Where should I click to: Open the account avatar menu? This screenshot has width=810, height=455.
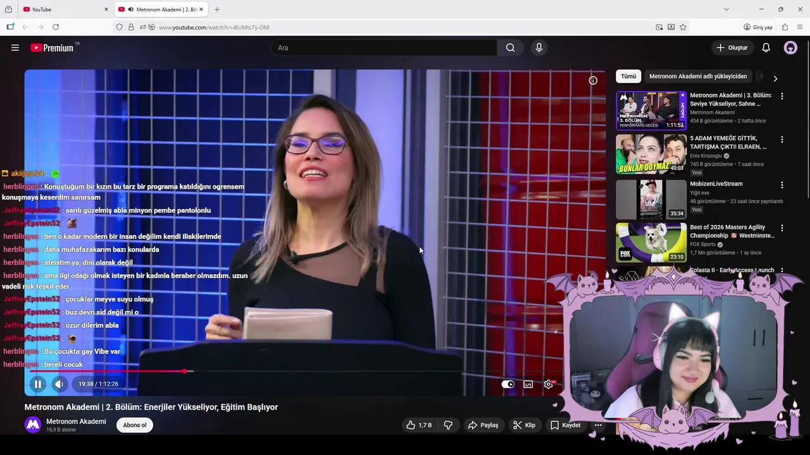pyautogui.click(x=790, y=47)
